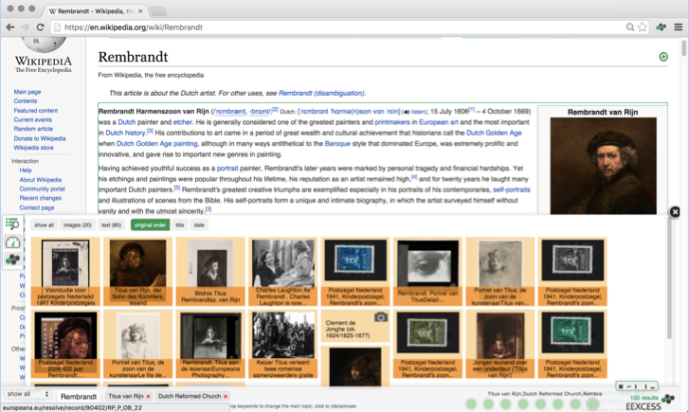Open Main page in Wikipedia sidebar
Viewport: 689px width, 412px height.
(x=27, y=92)
